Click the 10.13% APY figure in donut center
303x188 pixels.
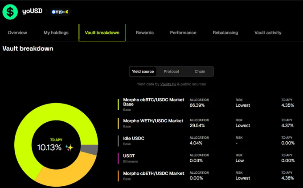[x=49, y=148]
